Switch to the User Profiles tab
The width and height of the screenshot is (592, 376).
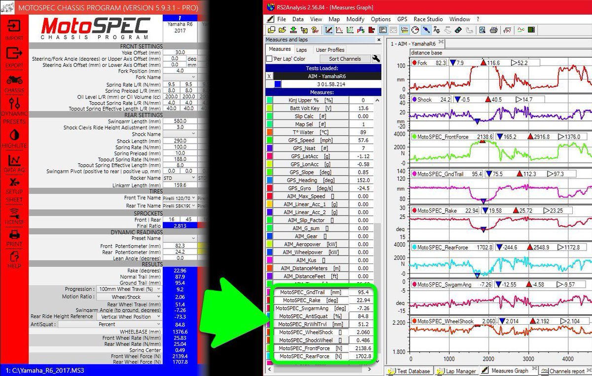330,50
